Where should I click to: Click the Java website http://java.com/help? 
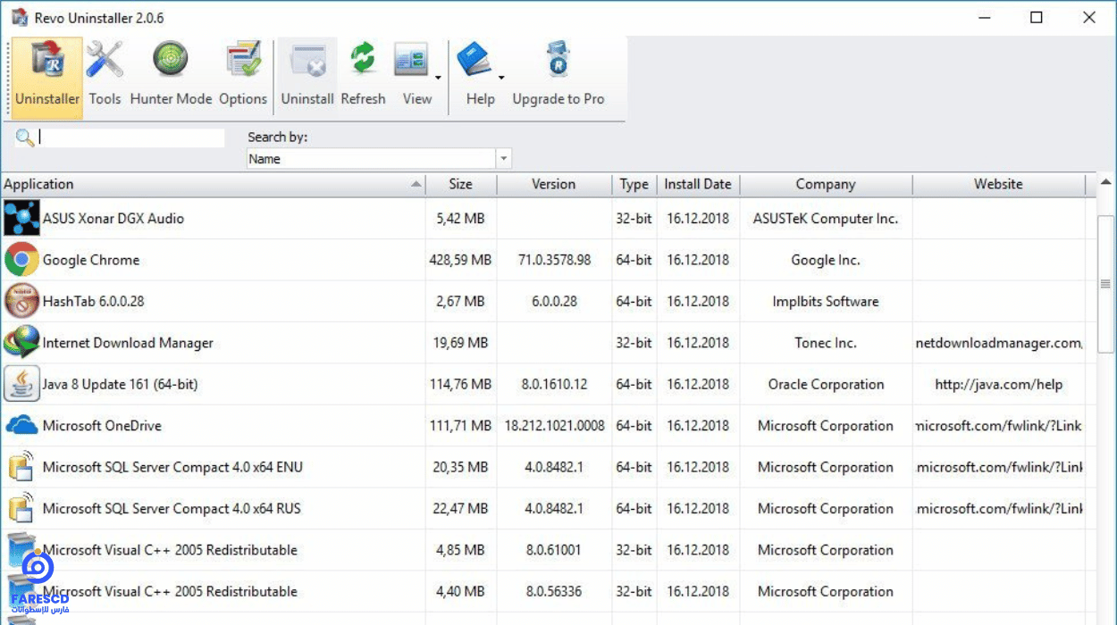998,385
